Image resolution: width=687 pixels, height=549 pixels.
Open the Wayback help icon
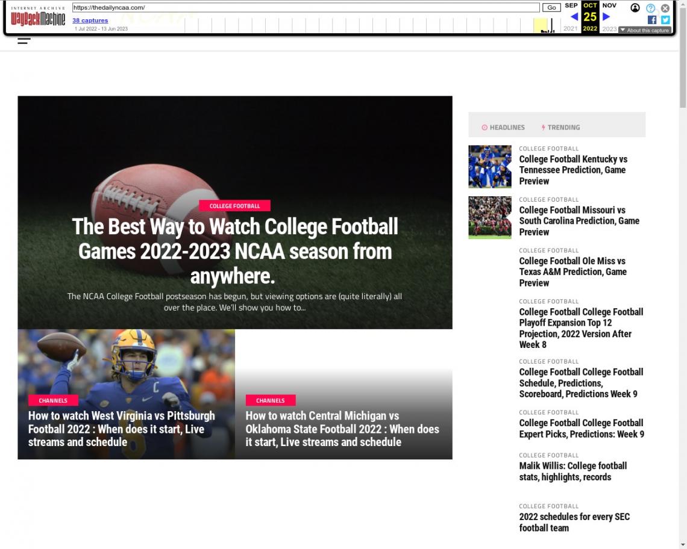(x=651, y=8)
